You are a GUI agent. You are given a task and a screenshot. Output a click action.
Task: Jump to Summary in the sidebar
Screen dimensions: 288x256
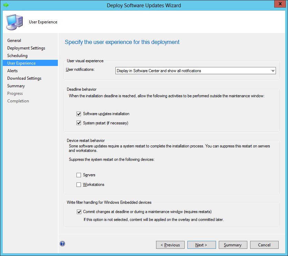pos(16,86)
